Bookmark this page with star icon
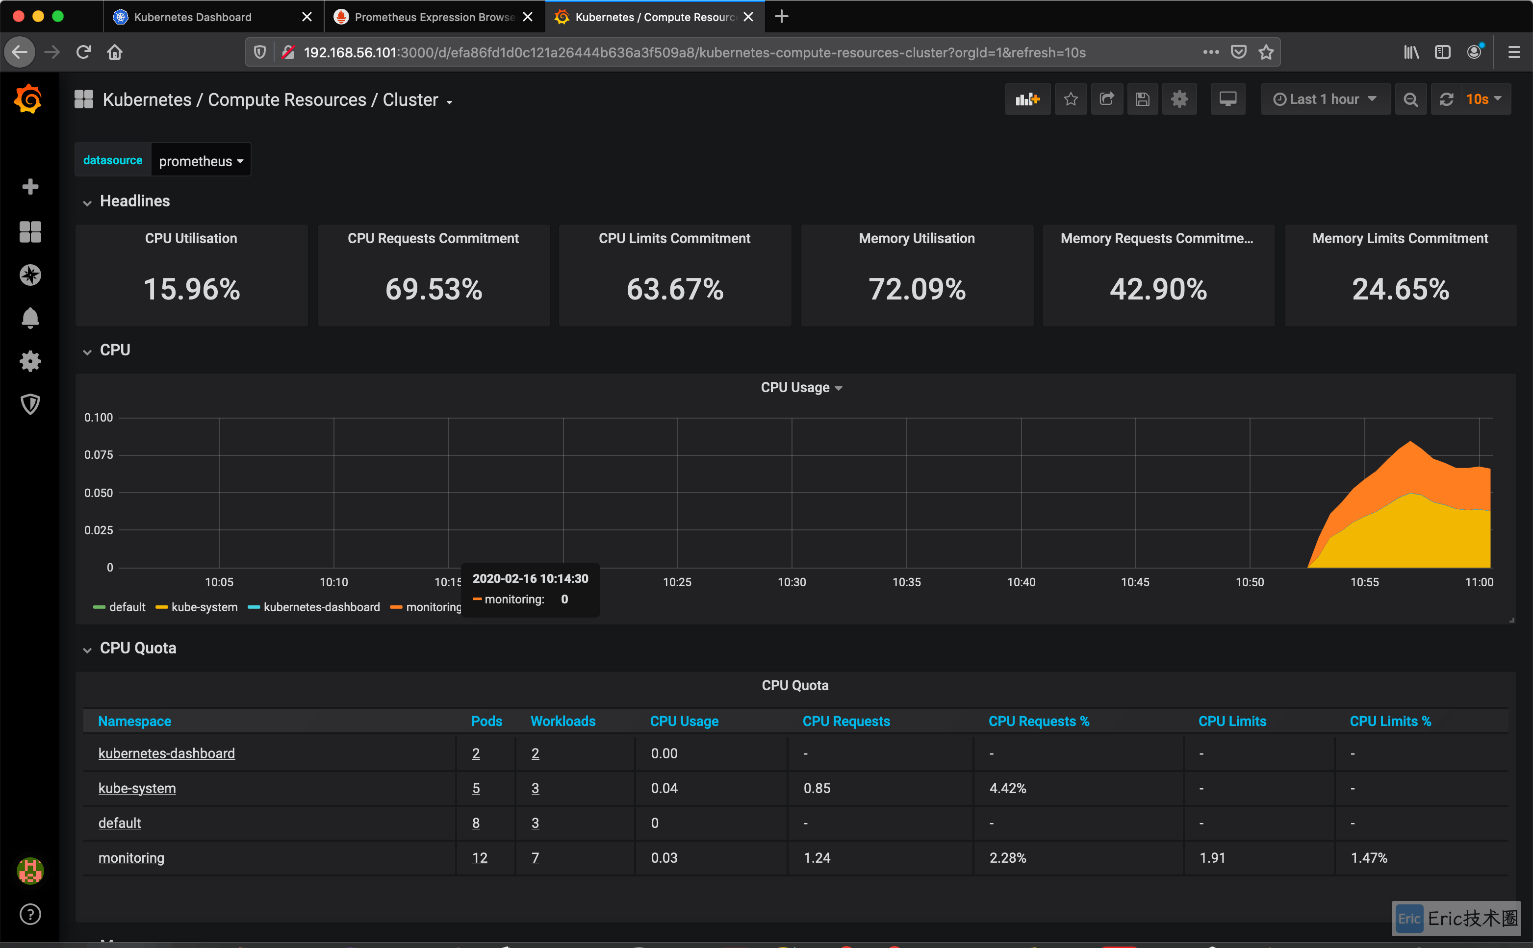The width and height of the screenshot is (1533, 948). [x=1266, y=52]
